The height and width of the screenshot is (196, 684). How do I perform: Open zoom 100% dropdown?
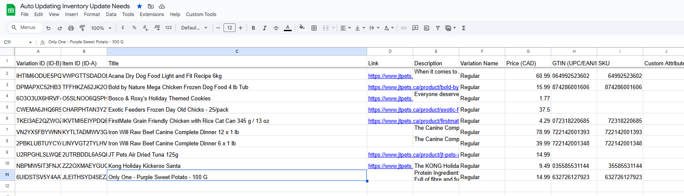[x=101, y=28]
